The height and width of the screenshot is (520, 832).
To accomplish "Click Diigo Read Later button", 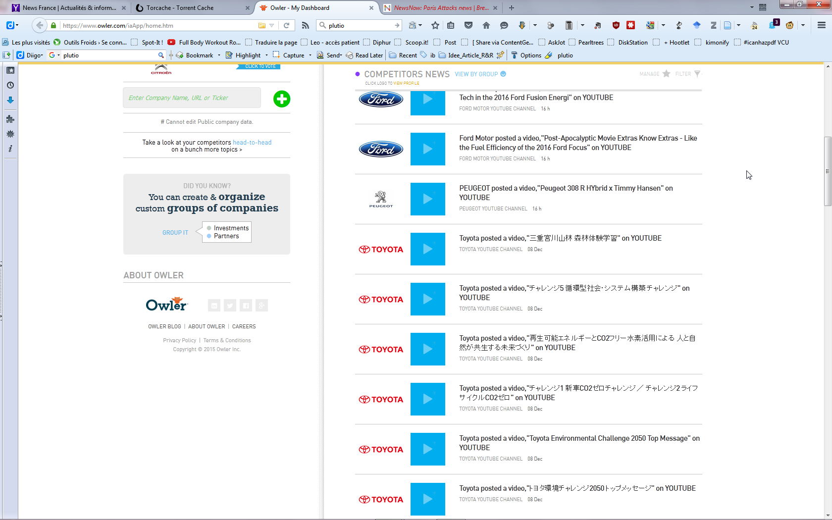I will point(364,55).
